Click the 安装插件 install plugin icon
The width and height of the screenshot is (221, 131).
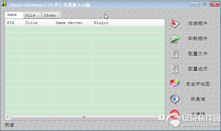coord(175,23)
